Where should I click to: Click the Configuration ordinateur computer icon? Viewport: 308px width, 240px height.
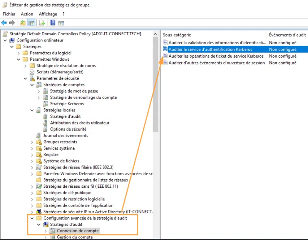click(x=12, y=40)
